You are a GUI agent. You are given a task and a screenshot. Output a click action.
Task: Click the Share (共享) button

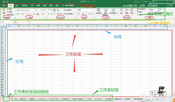pos(170,5)
